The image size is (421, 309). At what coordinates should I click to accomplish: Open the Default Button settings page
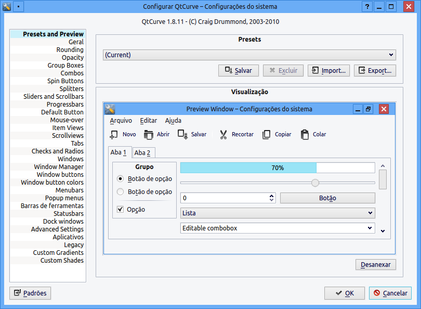[x=48, y=112]
